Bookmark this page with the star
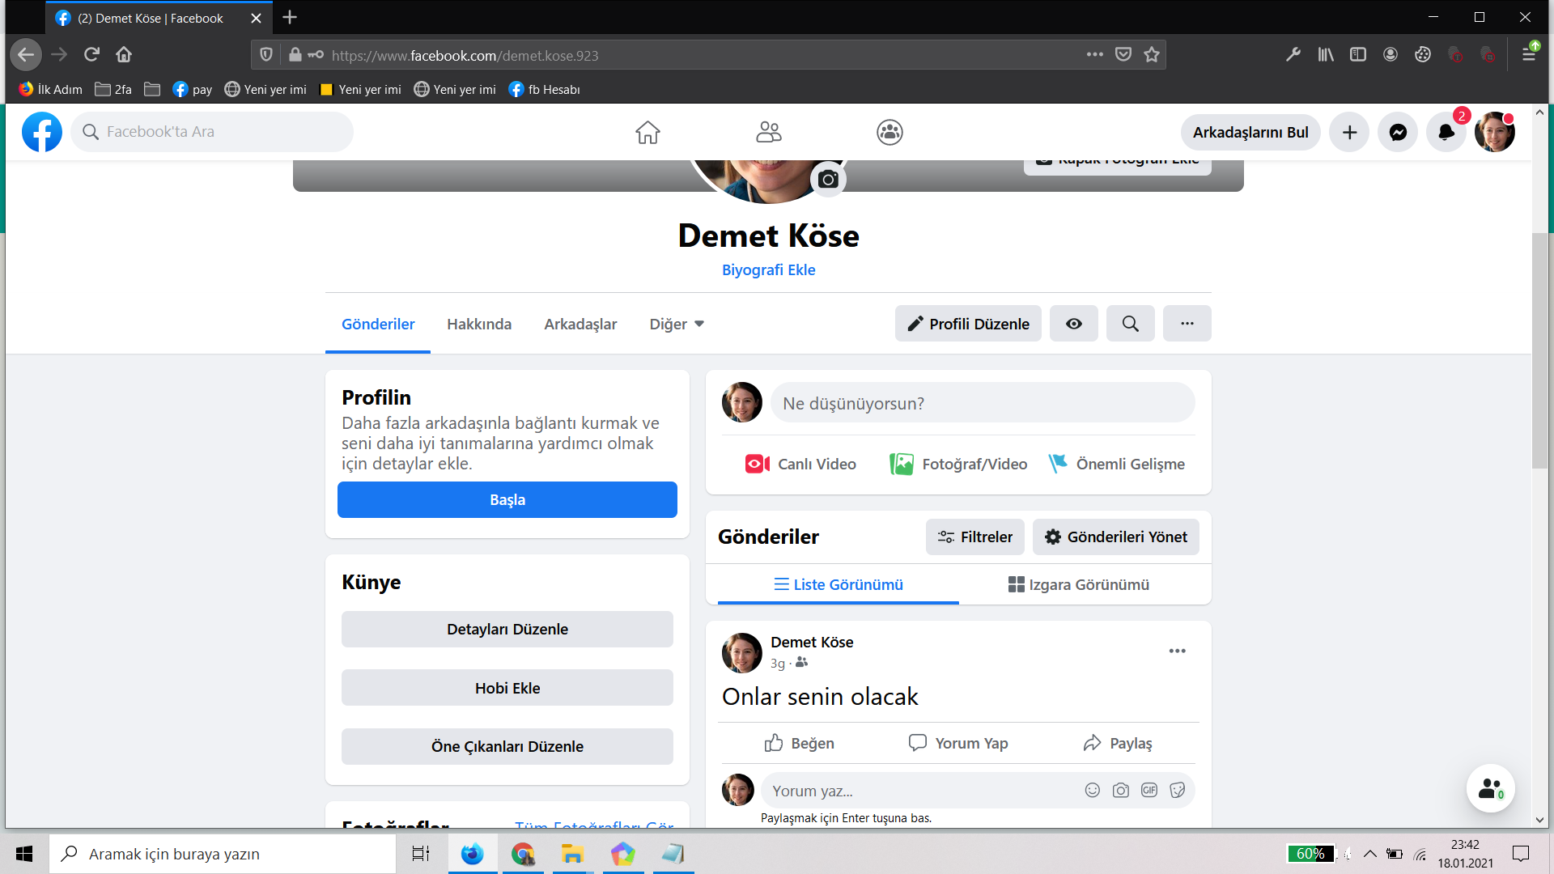Screen dimensions: 1554x874 pyautogui.click(x=1152, y=55)
